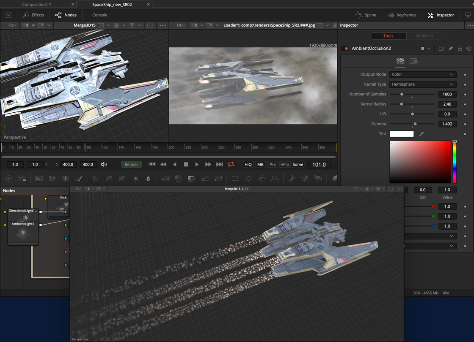Open the Output Mode dropdown showing Color
The height and width of the screenshot is (342, 474).
[x=422, y=74]
